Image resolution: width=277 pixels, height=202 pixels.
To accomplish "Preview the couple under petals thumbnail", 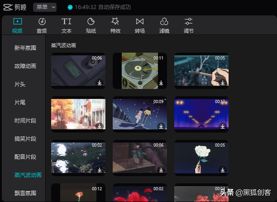I will tap(140, 114).
